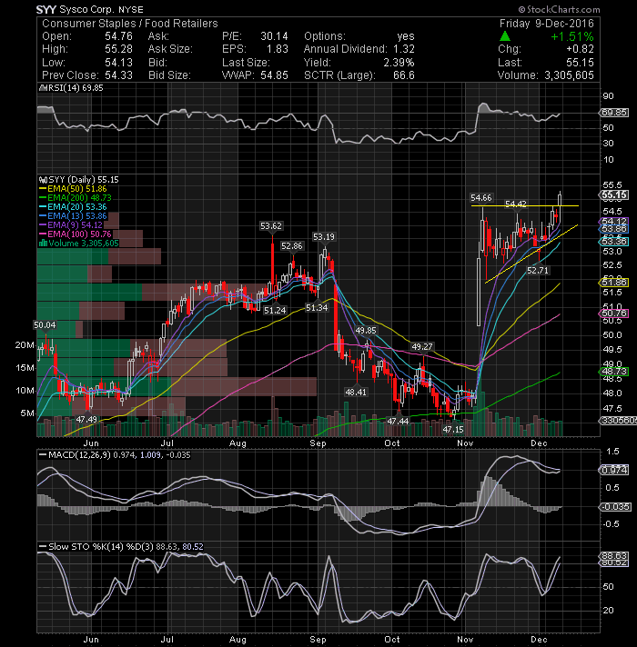Click the SYY ticker symbol title

[x=45, y=9]
